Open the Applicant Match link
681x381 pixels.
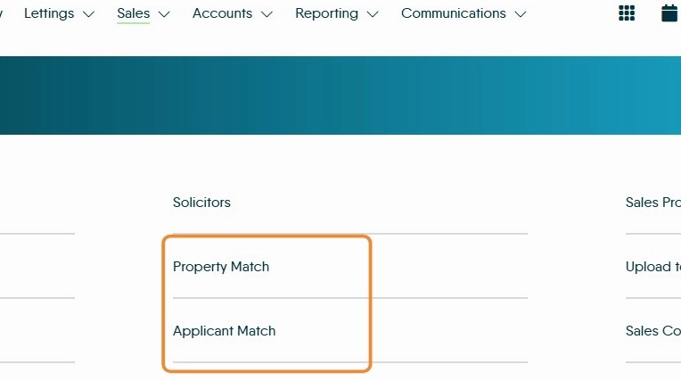[225, 331]
